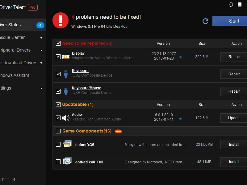Viewport: 247px width, 185px height.
Task: Check the dotNetFx40_Full checkbox
Action: coord(58,162)
